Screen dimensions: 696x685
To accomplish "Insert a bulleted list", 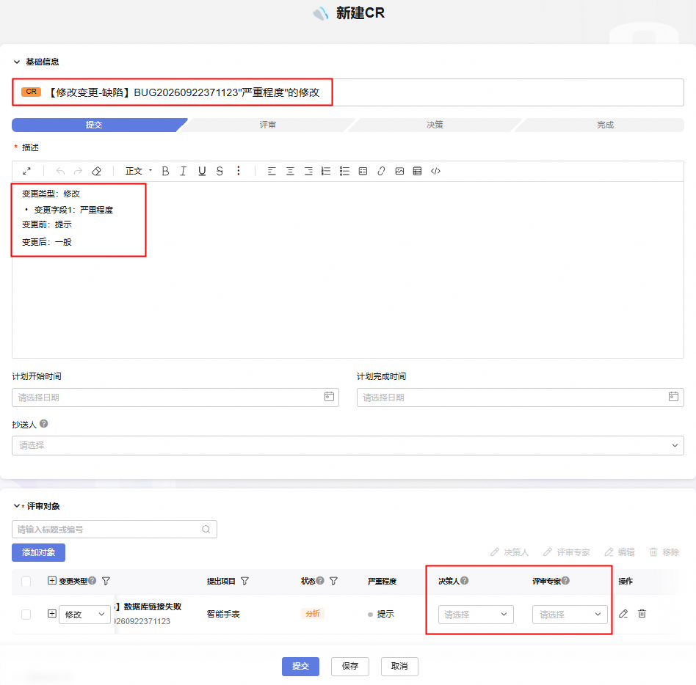I will 344,171.
